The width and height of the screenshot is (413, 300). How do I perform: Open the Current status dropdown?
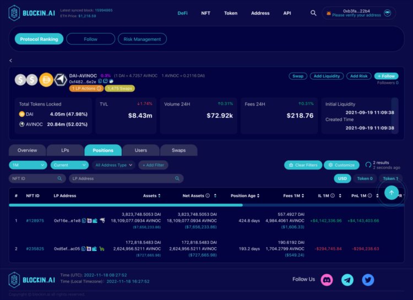(x=69, y=165)
